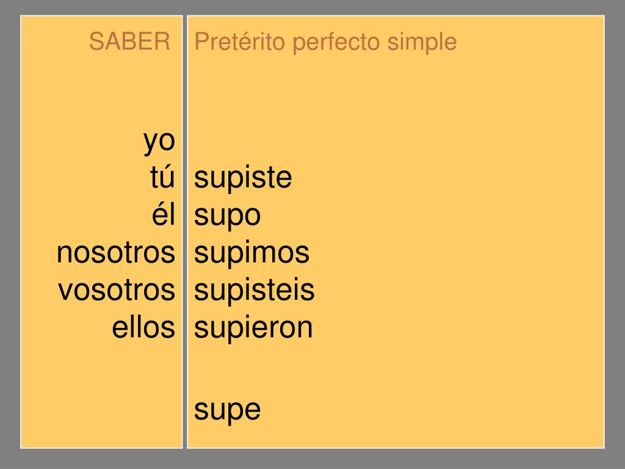This screenshot has width=625, height=469.
Task: Select the pronoun "tú"
Action: 162,178
